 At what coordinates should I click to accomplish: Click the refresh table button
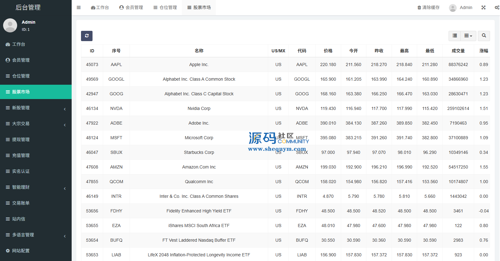[87, 36]
